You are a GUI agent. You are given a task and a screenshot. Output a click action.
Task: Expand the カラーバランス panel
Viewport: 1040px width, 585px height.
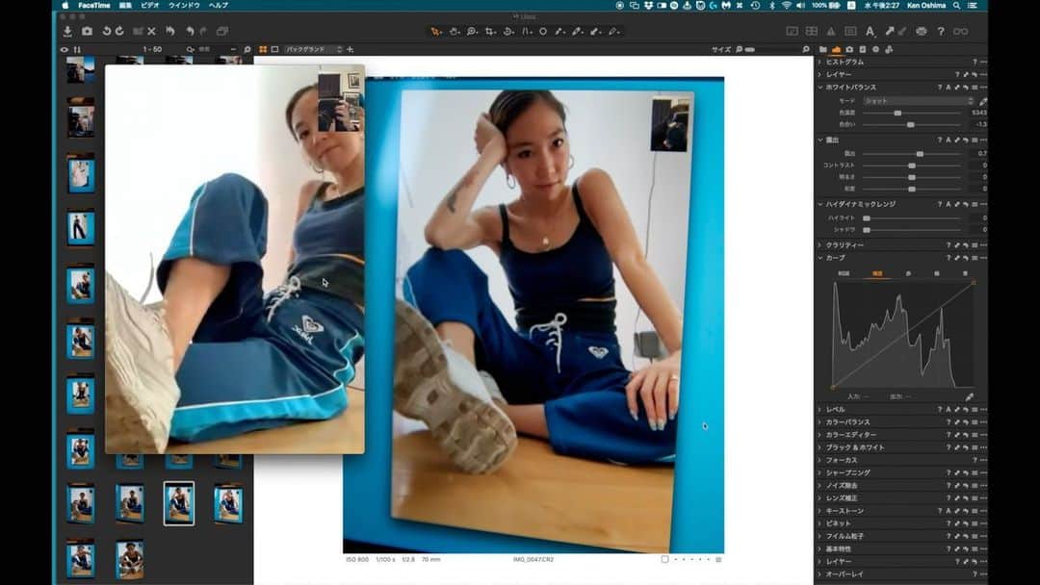(820, 422)
